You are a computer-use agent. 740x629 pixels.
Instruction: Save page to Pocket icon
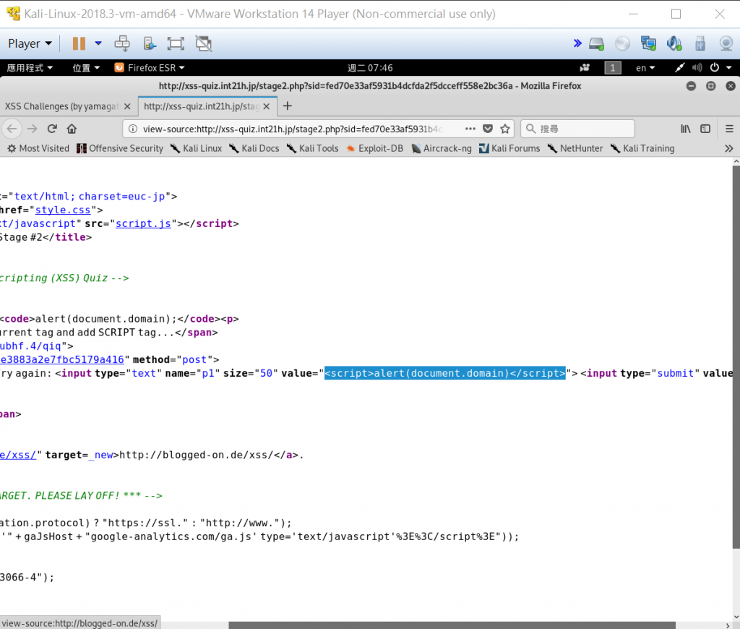point(488,129)
